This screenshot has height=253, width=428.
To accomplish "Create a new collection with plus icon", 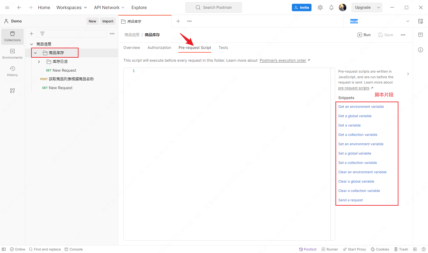I will (x=31, y=34).
